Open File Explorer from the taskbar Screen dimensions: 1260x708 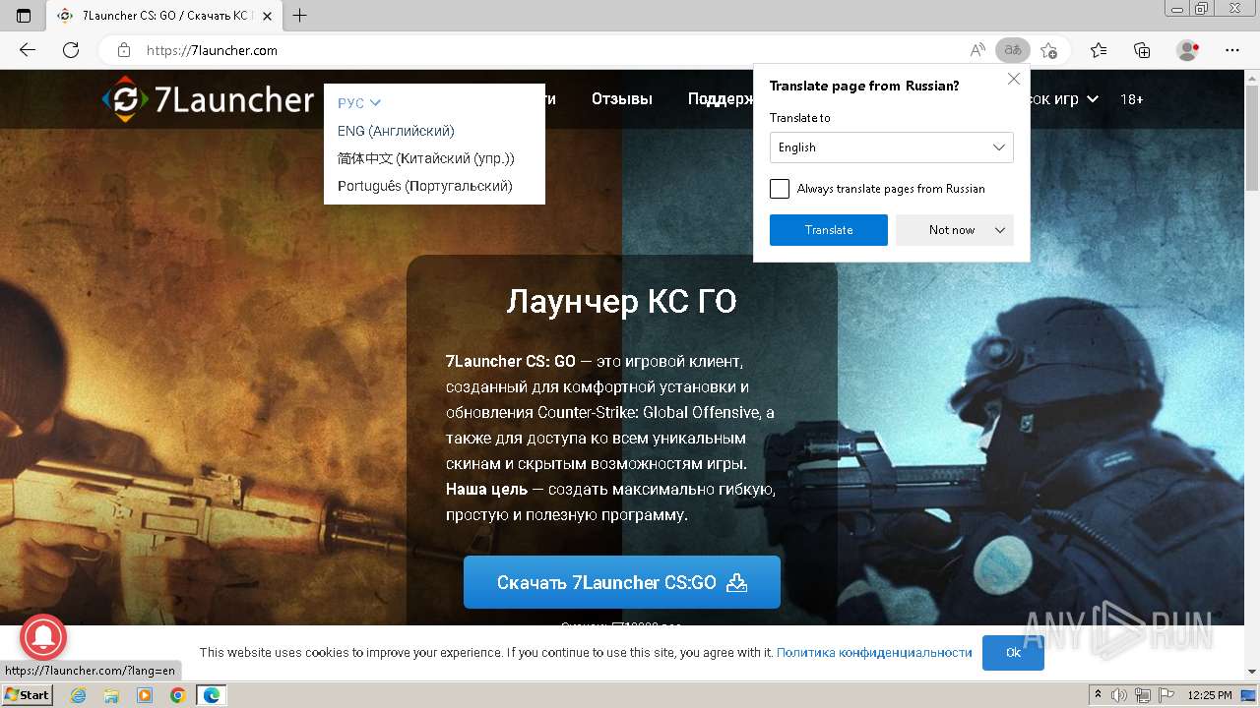111,695
